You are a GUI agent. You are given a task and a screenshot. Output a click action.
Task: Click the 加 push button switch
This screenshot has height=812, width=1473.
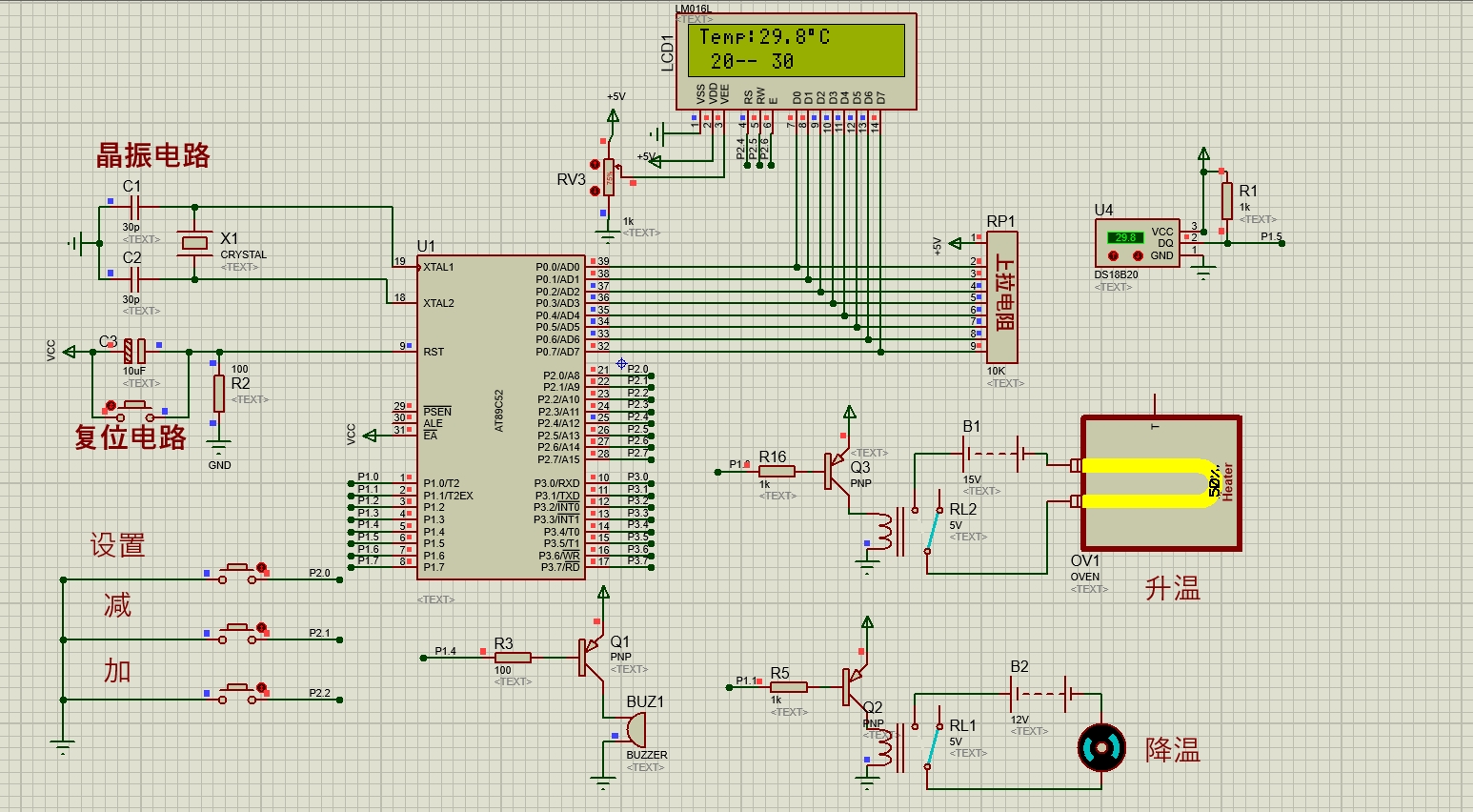tap(238, 693)
